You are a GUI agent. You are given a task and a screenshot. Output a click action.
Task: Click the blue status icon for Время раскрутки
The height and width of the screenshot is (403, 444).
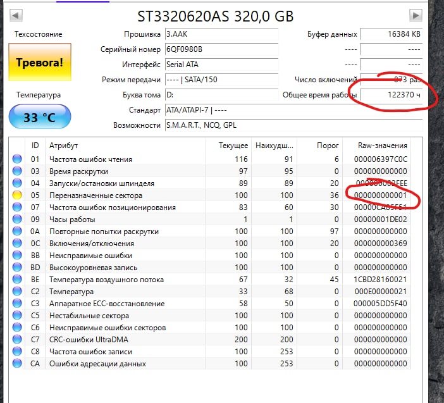tap(17, 171)
